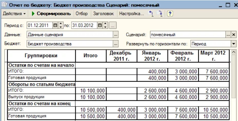
Task: Click closing ИТОГО December 400,000 cell
Action: click(x=121, y=110)
